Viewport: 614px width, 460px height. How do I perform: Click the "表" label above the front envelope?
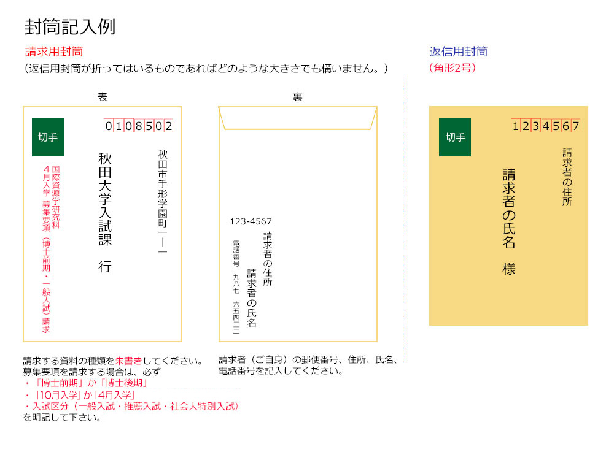[103, 97]
